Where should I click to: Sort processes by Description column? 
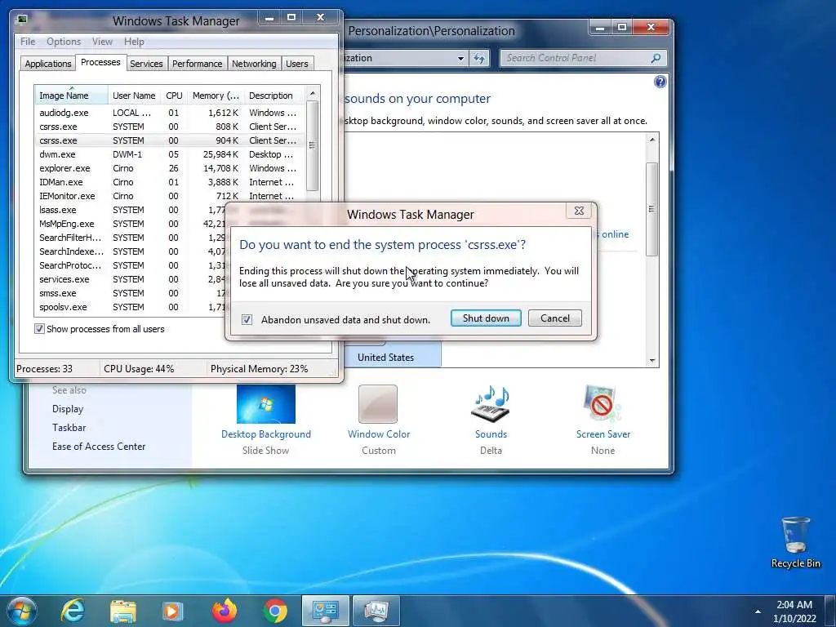[x=274, y=96]
